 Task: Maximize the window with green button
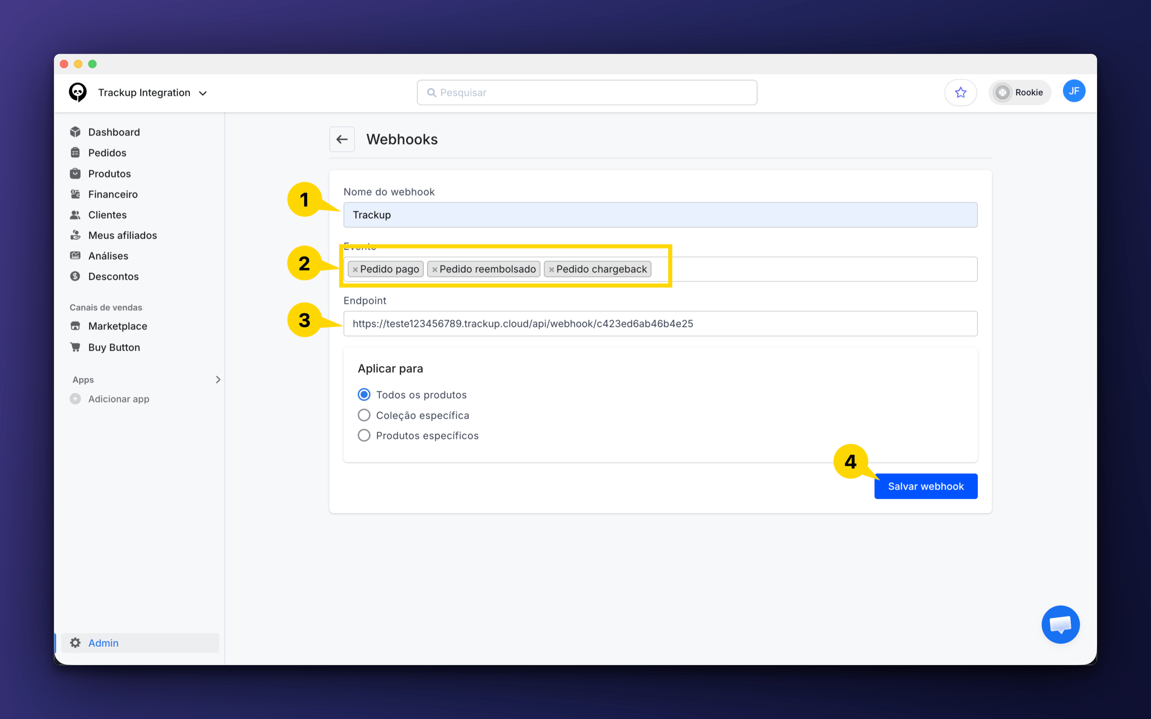point(93,64)
